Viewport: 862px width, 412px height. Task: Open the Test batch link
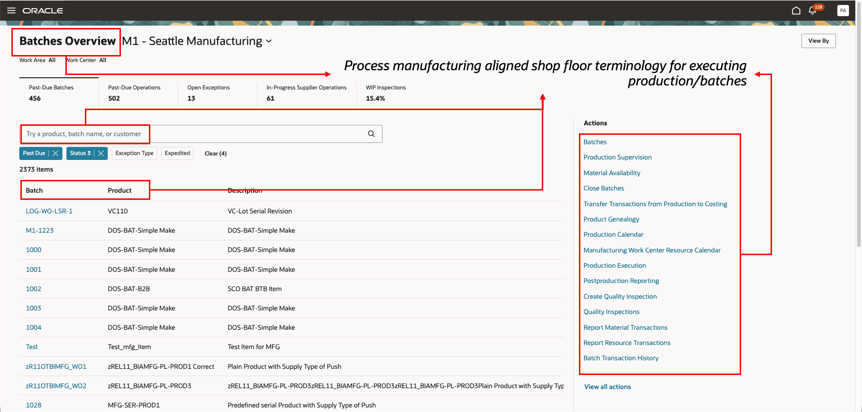click(32, 347)
